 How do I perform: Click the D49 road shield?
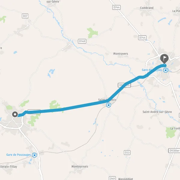[x=112, y=178]
